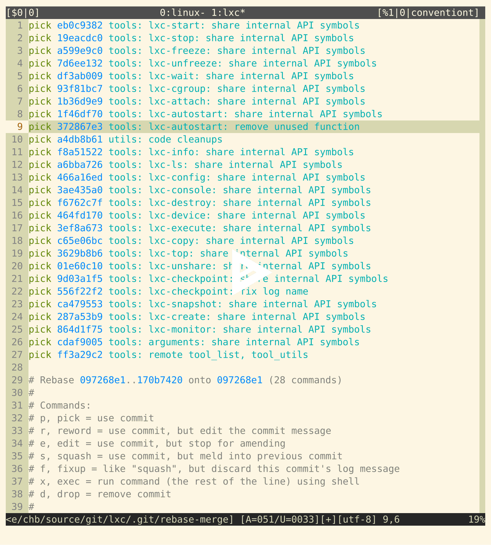Viewport: 491px width, 545px height.
Task: Click 'utils: code cleanups' commit message
Action: (165, 139)
